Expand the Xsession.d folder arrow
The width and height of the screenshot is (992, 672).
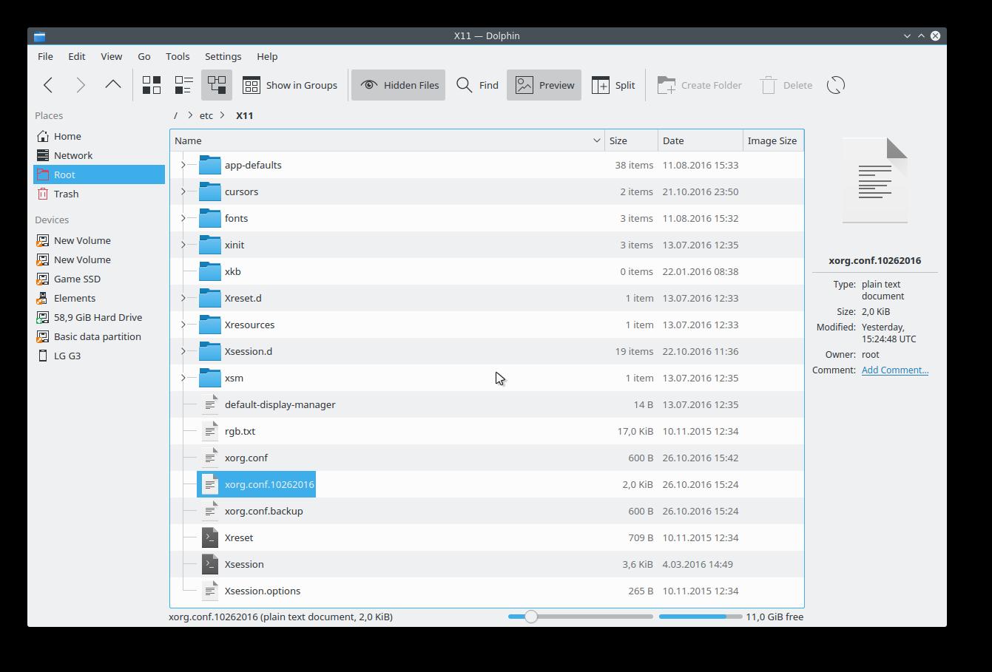tap(183, 351)
